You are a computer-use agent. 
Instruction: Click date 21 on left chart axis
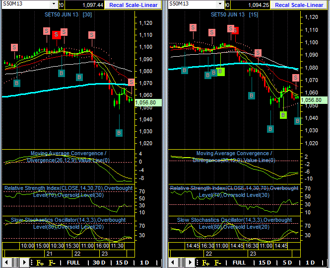[x=50, y=254]
